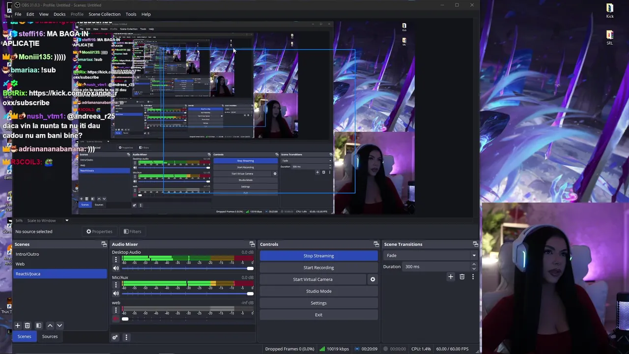Screen dimensions: 629x354
Task: Open the Fade transition dropdown
Action: pyautogui.click(x=430, y=255)
